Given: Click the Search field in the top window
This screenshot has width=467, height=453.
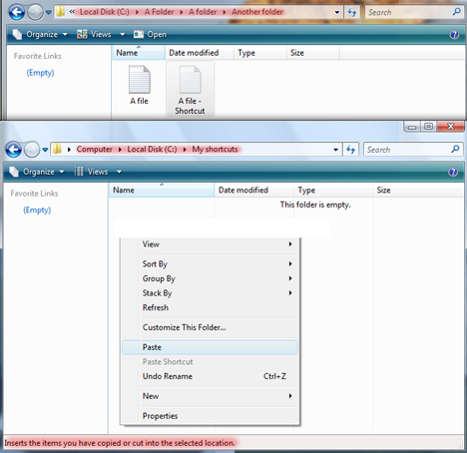Looking at the screenshot, I should (x=409, y=12).
